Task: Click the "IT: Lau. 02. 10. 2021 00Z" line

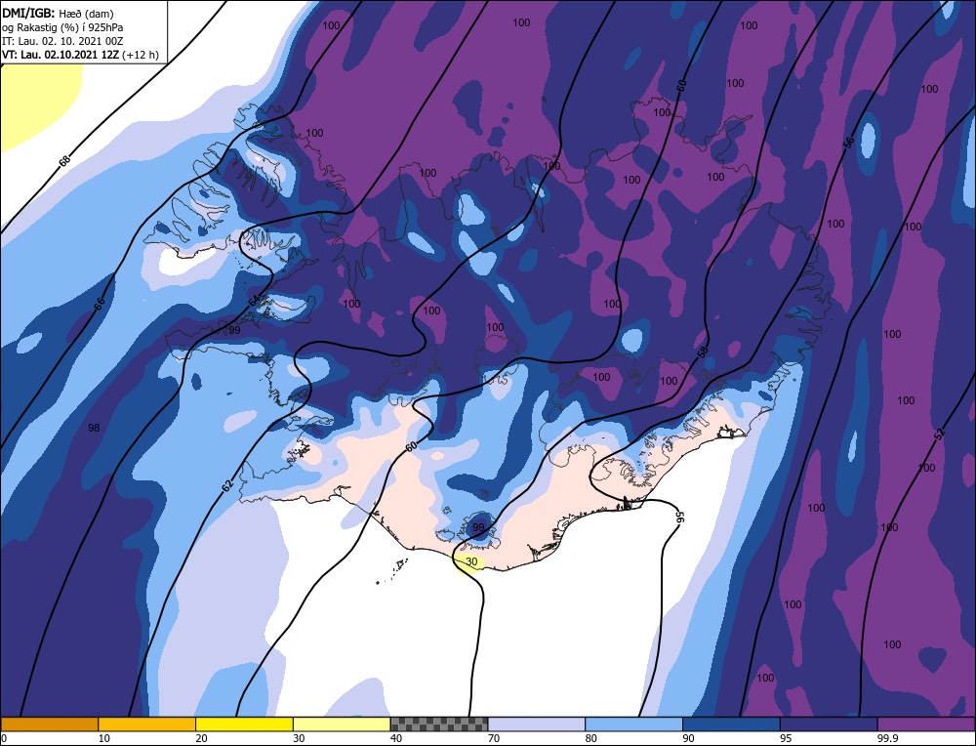Action: (62, 41)
